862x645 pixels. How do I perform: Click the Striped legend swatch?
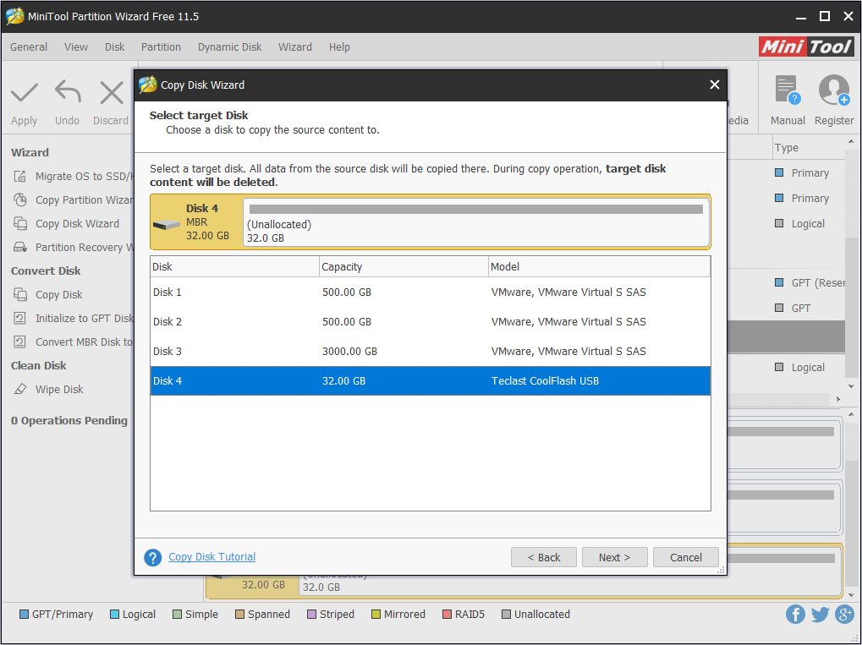click(311, 615)
